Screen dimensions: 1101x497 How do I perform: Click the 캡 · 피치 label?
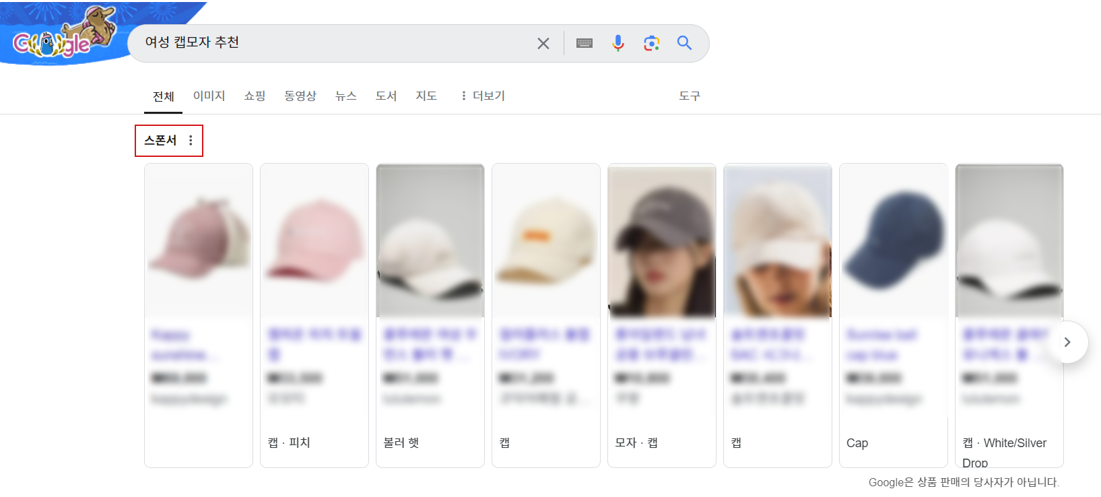tap(289, 442)
